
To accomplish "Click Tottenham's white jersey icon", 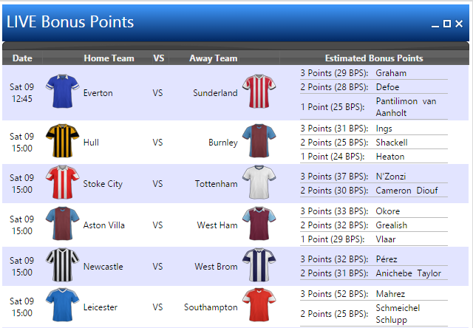I will (259, 182).
